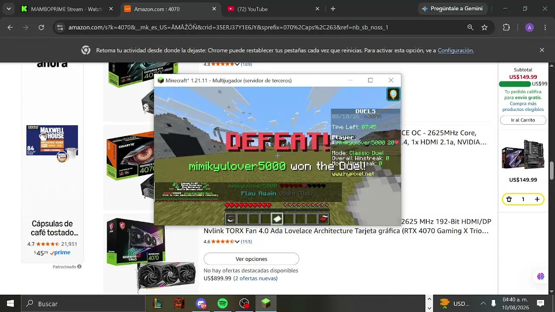Image resolution: width=555 pixels, height=312 pixels.
Task: Open the 189 reviews link
Action: coord(246,64)
